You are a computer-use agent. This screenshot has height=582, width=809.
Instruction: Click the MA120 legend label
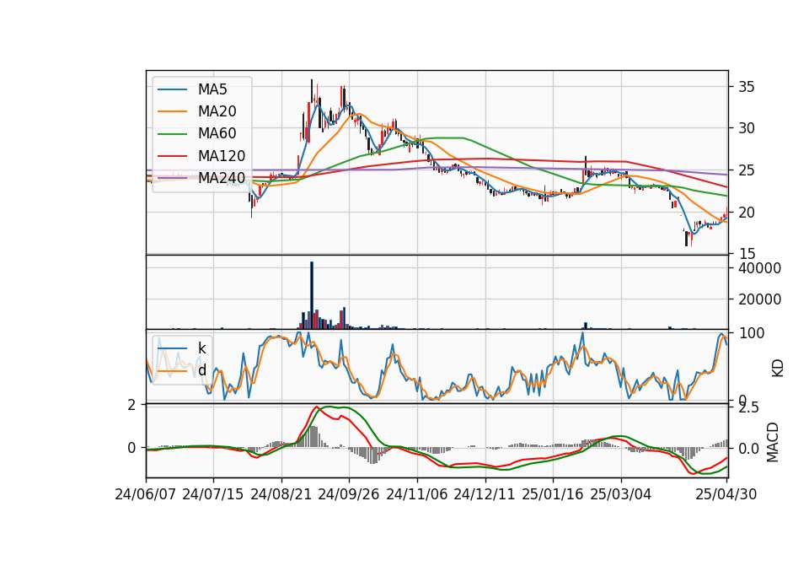click(x=222, y=156)
